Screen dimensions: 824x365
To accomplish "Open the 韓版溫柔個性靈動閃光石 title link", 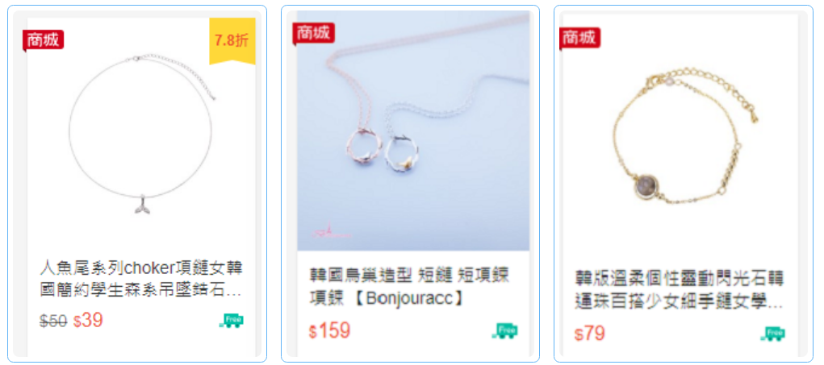I will click(680, 289).
